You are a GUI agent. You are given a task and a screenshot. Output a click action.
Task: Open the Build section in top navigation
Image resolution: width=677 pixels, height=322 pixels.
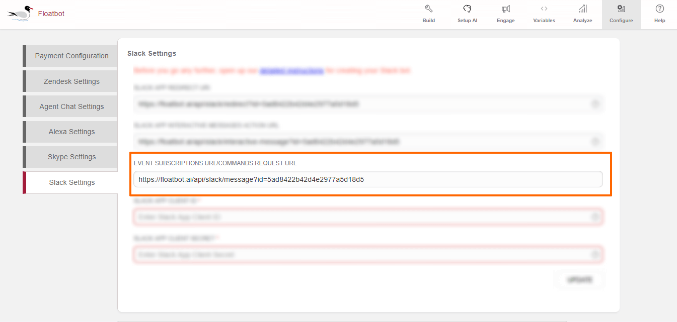point(428,9)
